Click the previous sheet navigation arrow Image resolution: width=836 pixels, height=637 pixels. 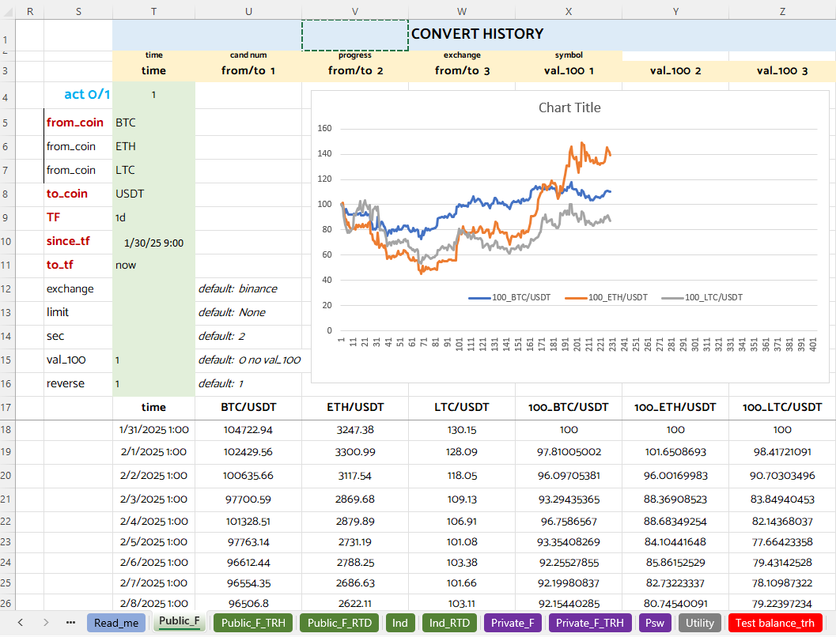click(21, 623)
